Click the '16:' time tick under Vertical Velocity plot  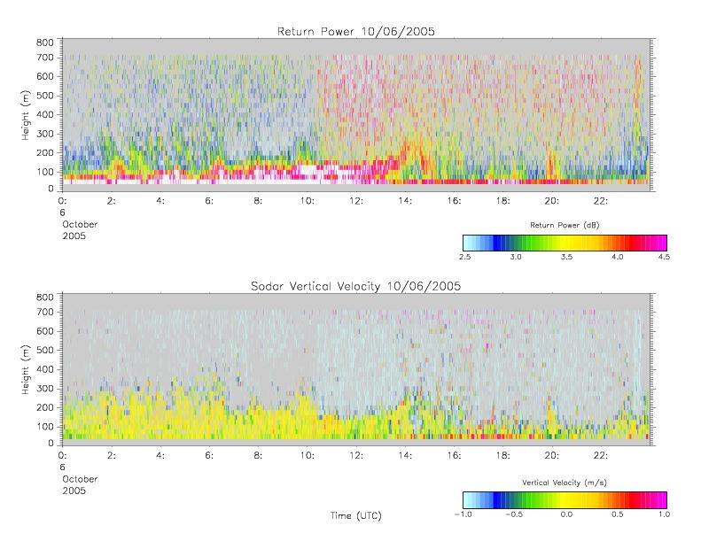coord(454,456)
